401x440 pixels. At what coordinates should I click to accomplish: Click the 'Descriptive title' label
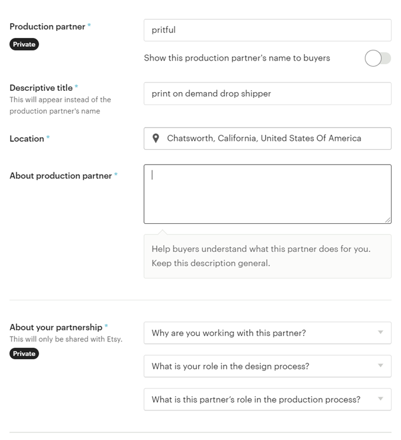pyautogui.click(x=41, y=88)
